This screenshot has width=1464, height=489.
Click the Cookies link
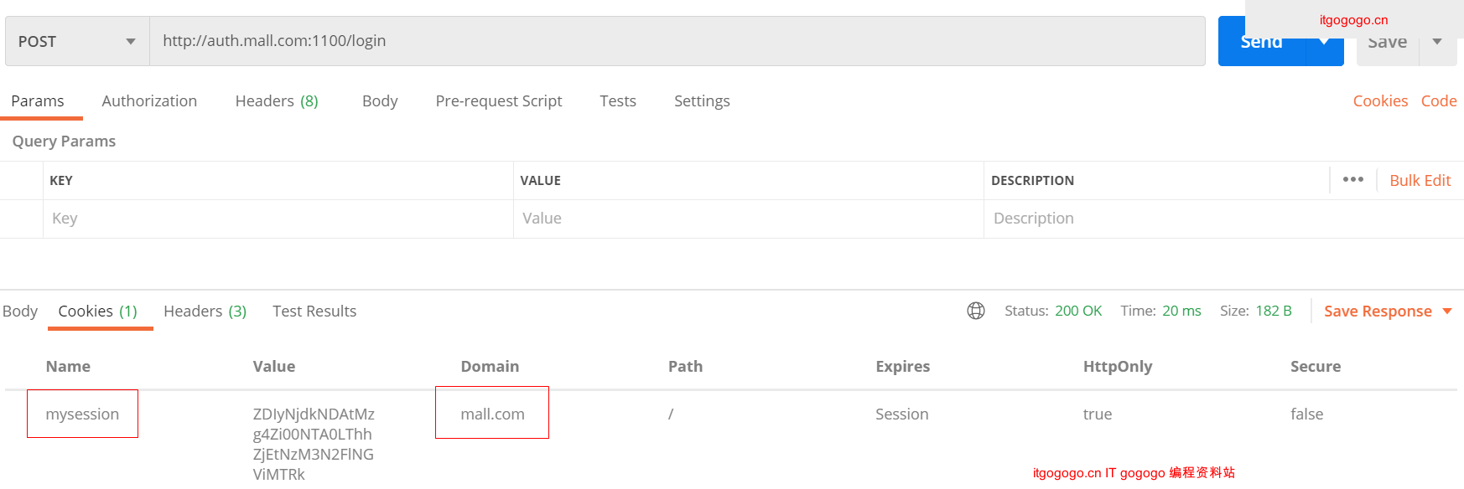[x=1379, y=100]
